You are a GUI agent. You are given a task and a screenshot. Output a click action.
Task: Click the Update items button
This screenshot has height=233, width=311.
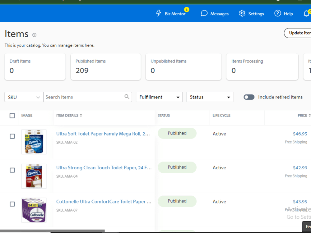[298, 33]
